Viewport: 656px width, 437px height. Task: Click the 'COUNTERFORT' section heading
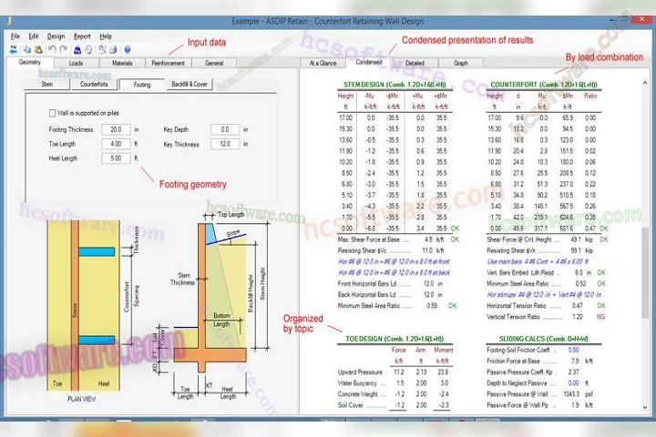[x=544, y=85]
